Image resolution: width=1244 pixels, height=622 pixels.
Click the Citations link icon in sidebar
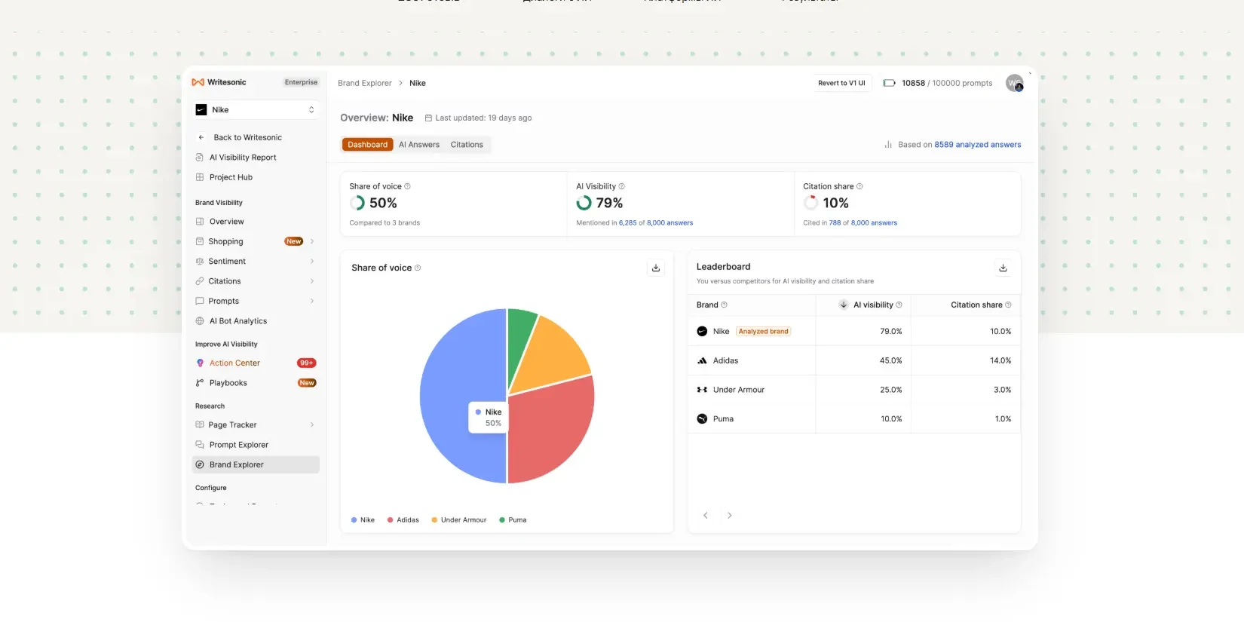(x=200, y=281)
